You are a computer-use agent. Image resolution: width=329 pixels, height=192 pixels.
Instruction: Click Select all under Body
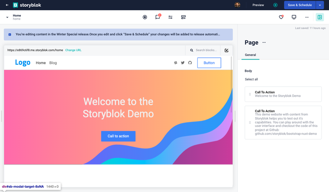251,79
